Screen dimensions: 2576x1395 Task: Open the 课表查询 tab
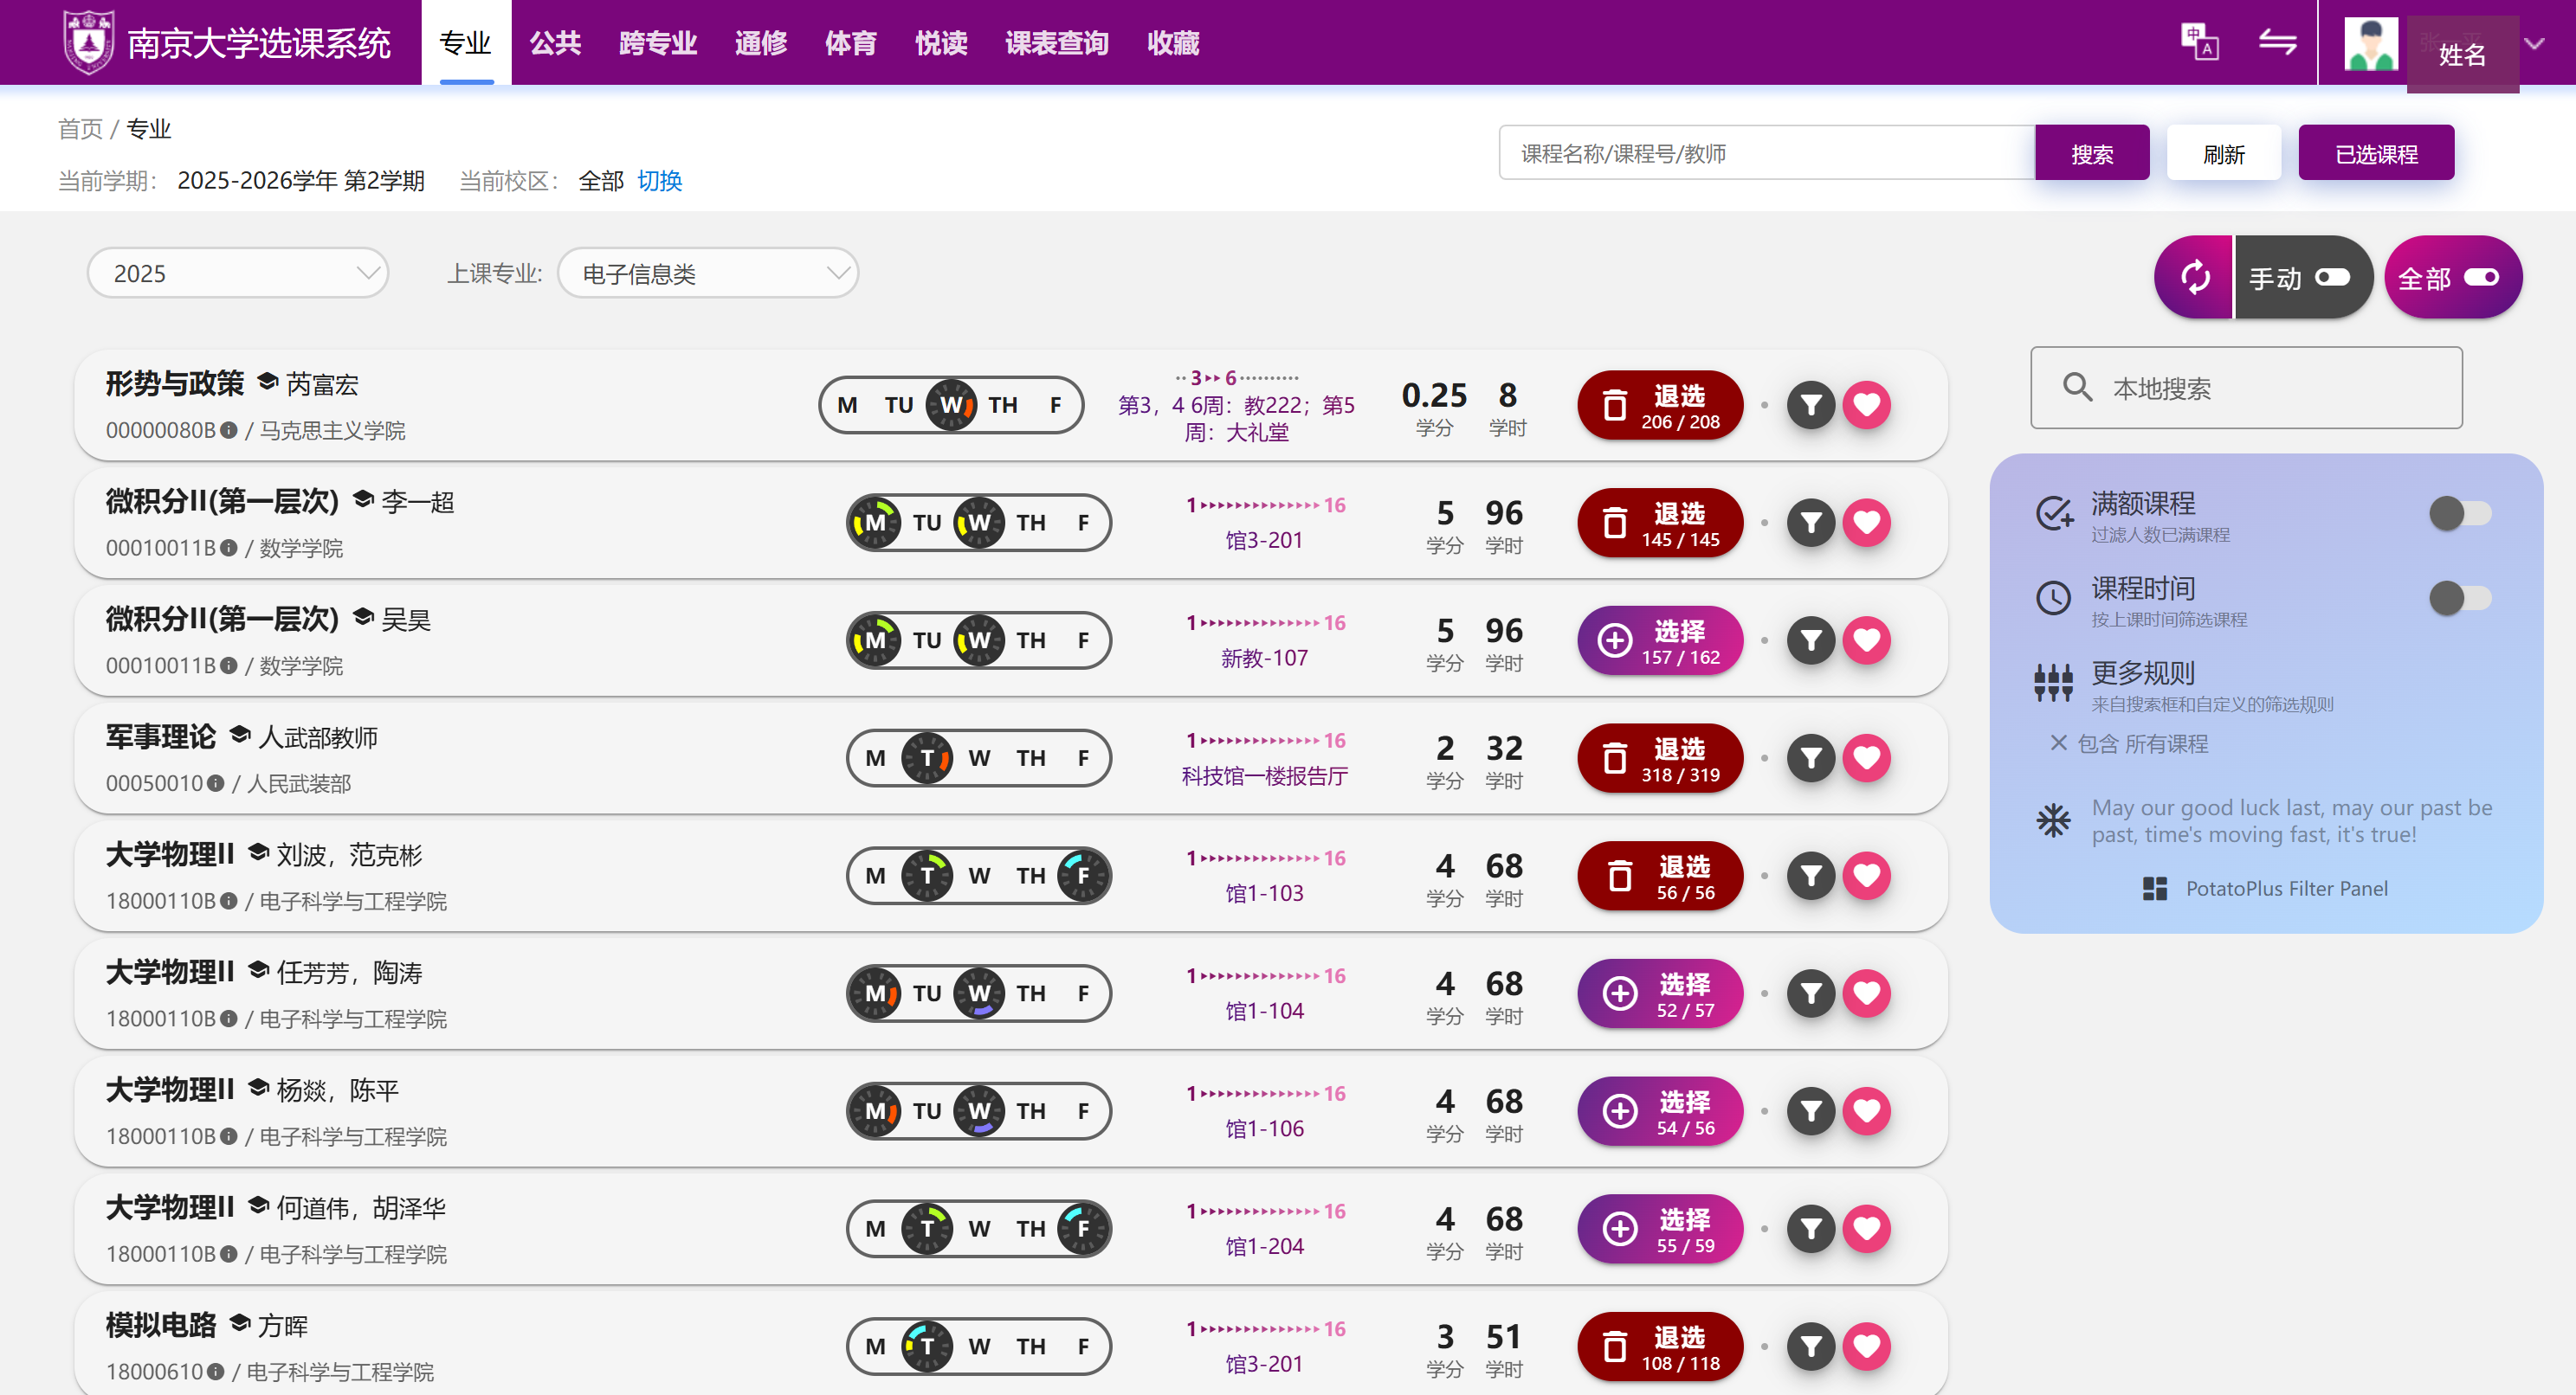[x=1057, y=43]
